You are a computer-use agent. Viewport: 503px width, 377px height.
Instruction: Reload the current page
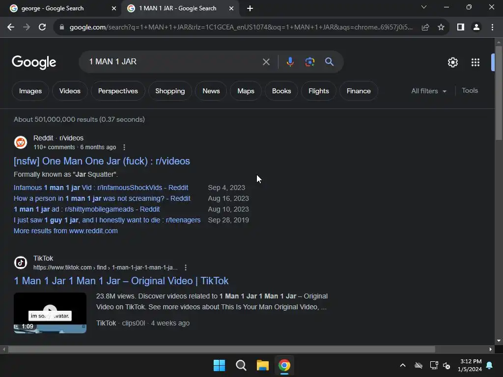tap(42, 27)
